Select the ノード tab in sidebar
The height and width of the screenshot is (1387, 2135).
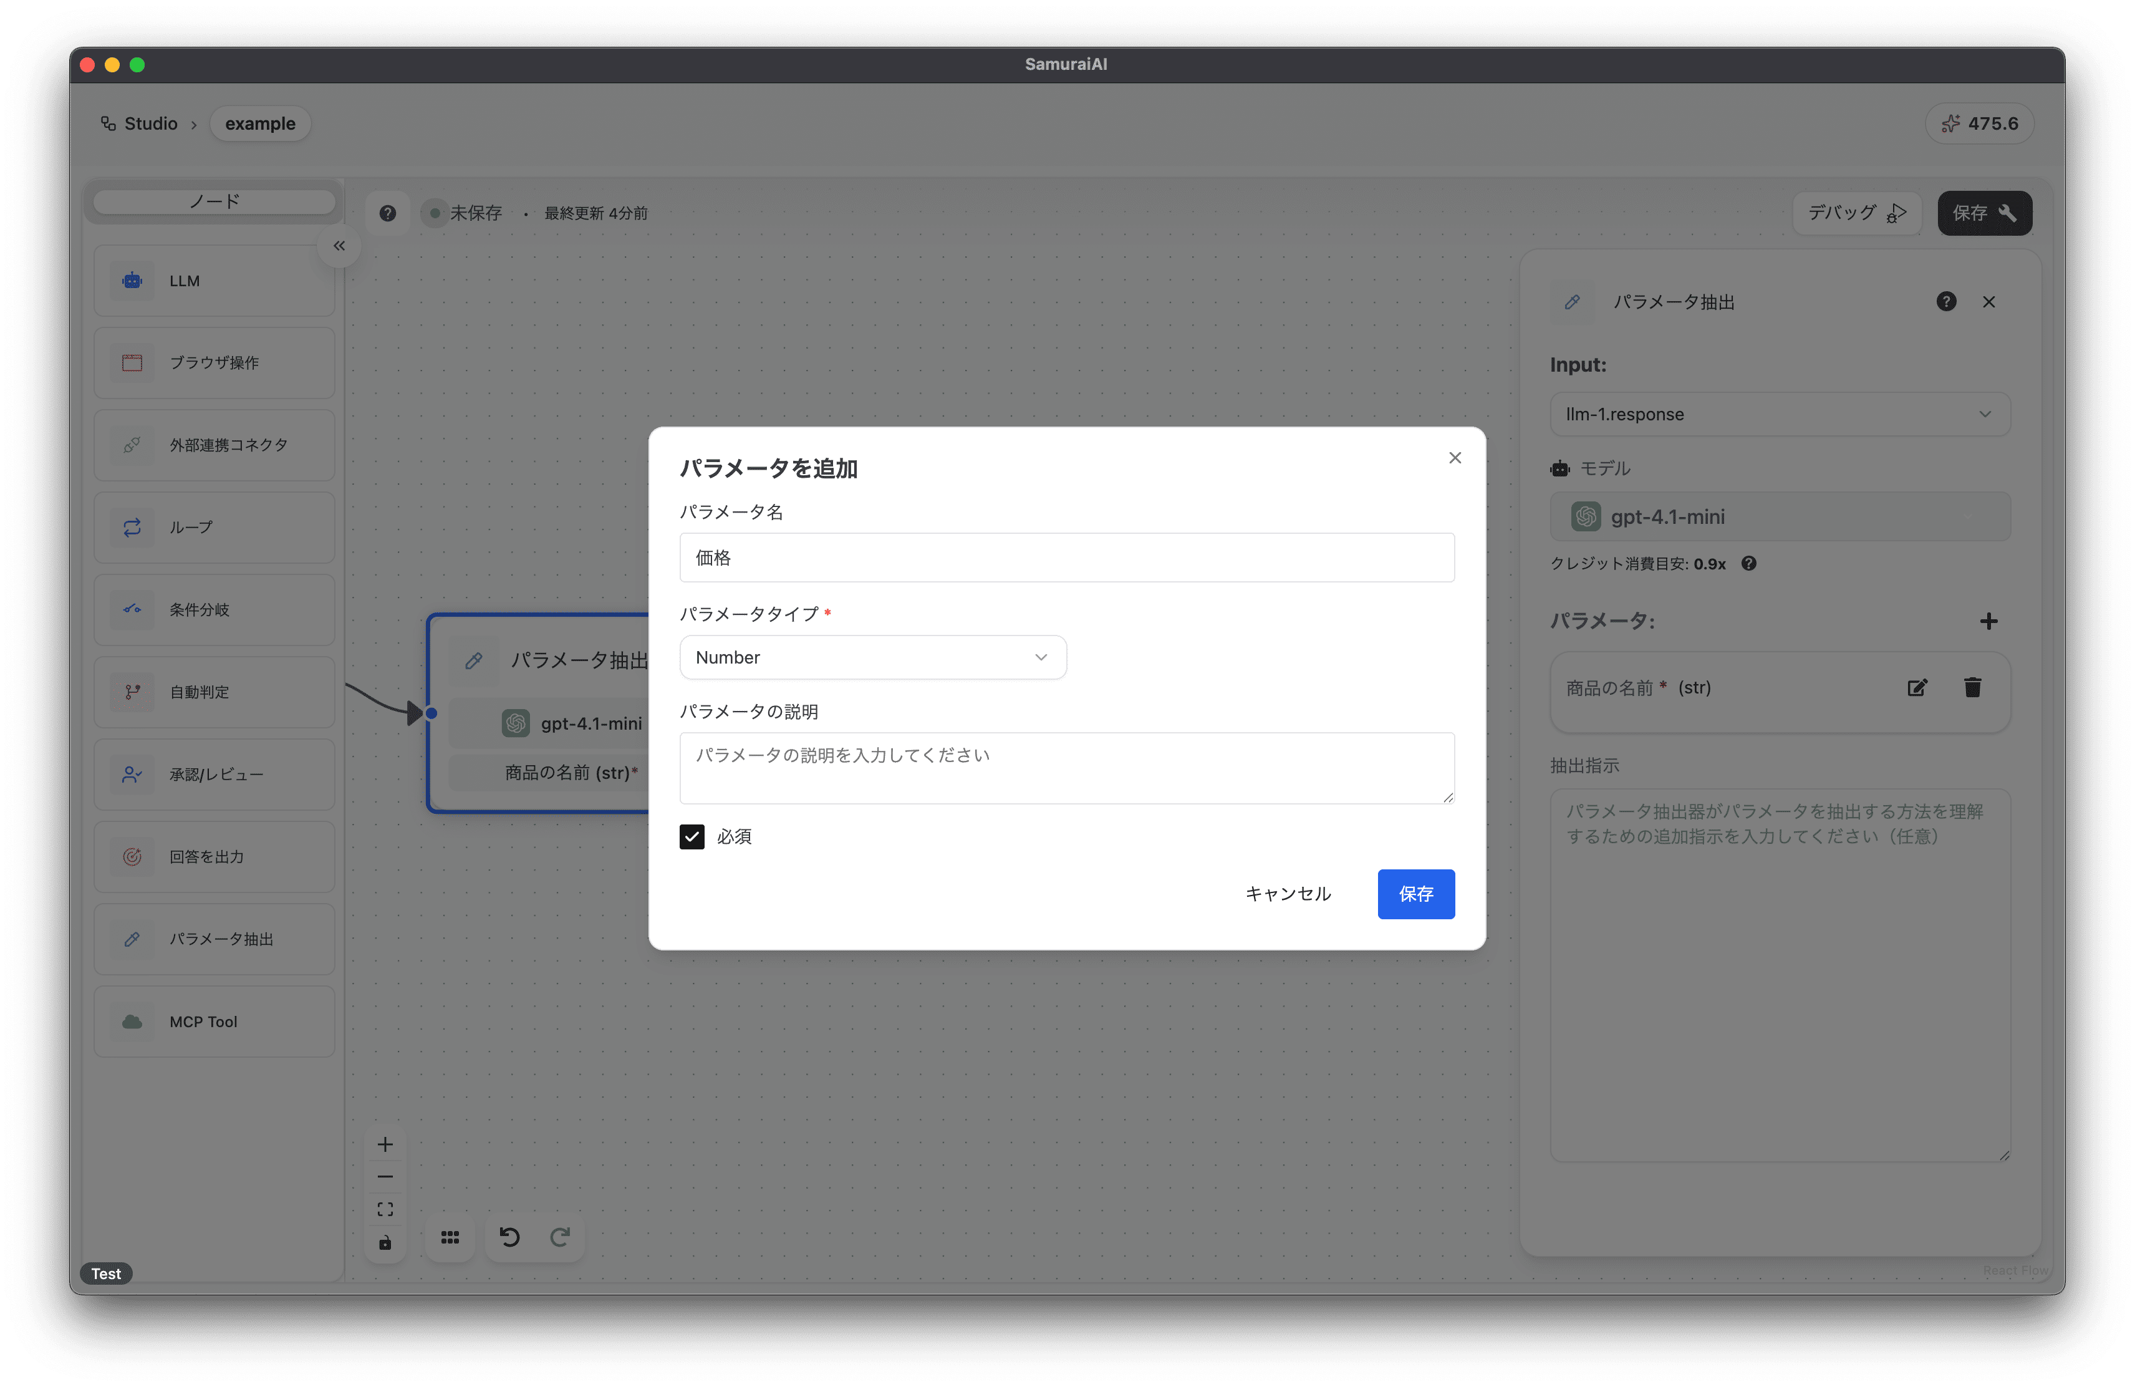(214, 201)
